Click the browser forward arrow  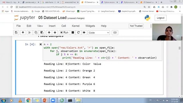(7, 7)
